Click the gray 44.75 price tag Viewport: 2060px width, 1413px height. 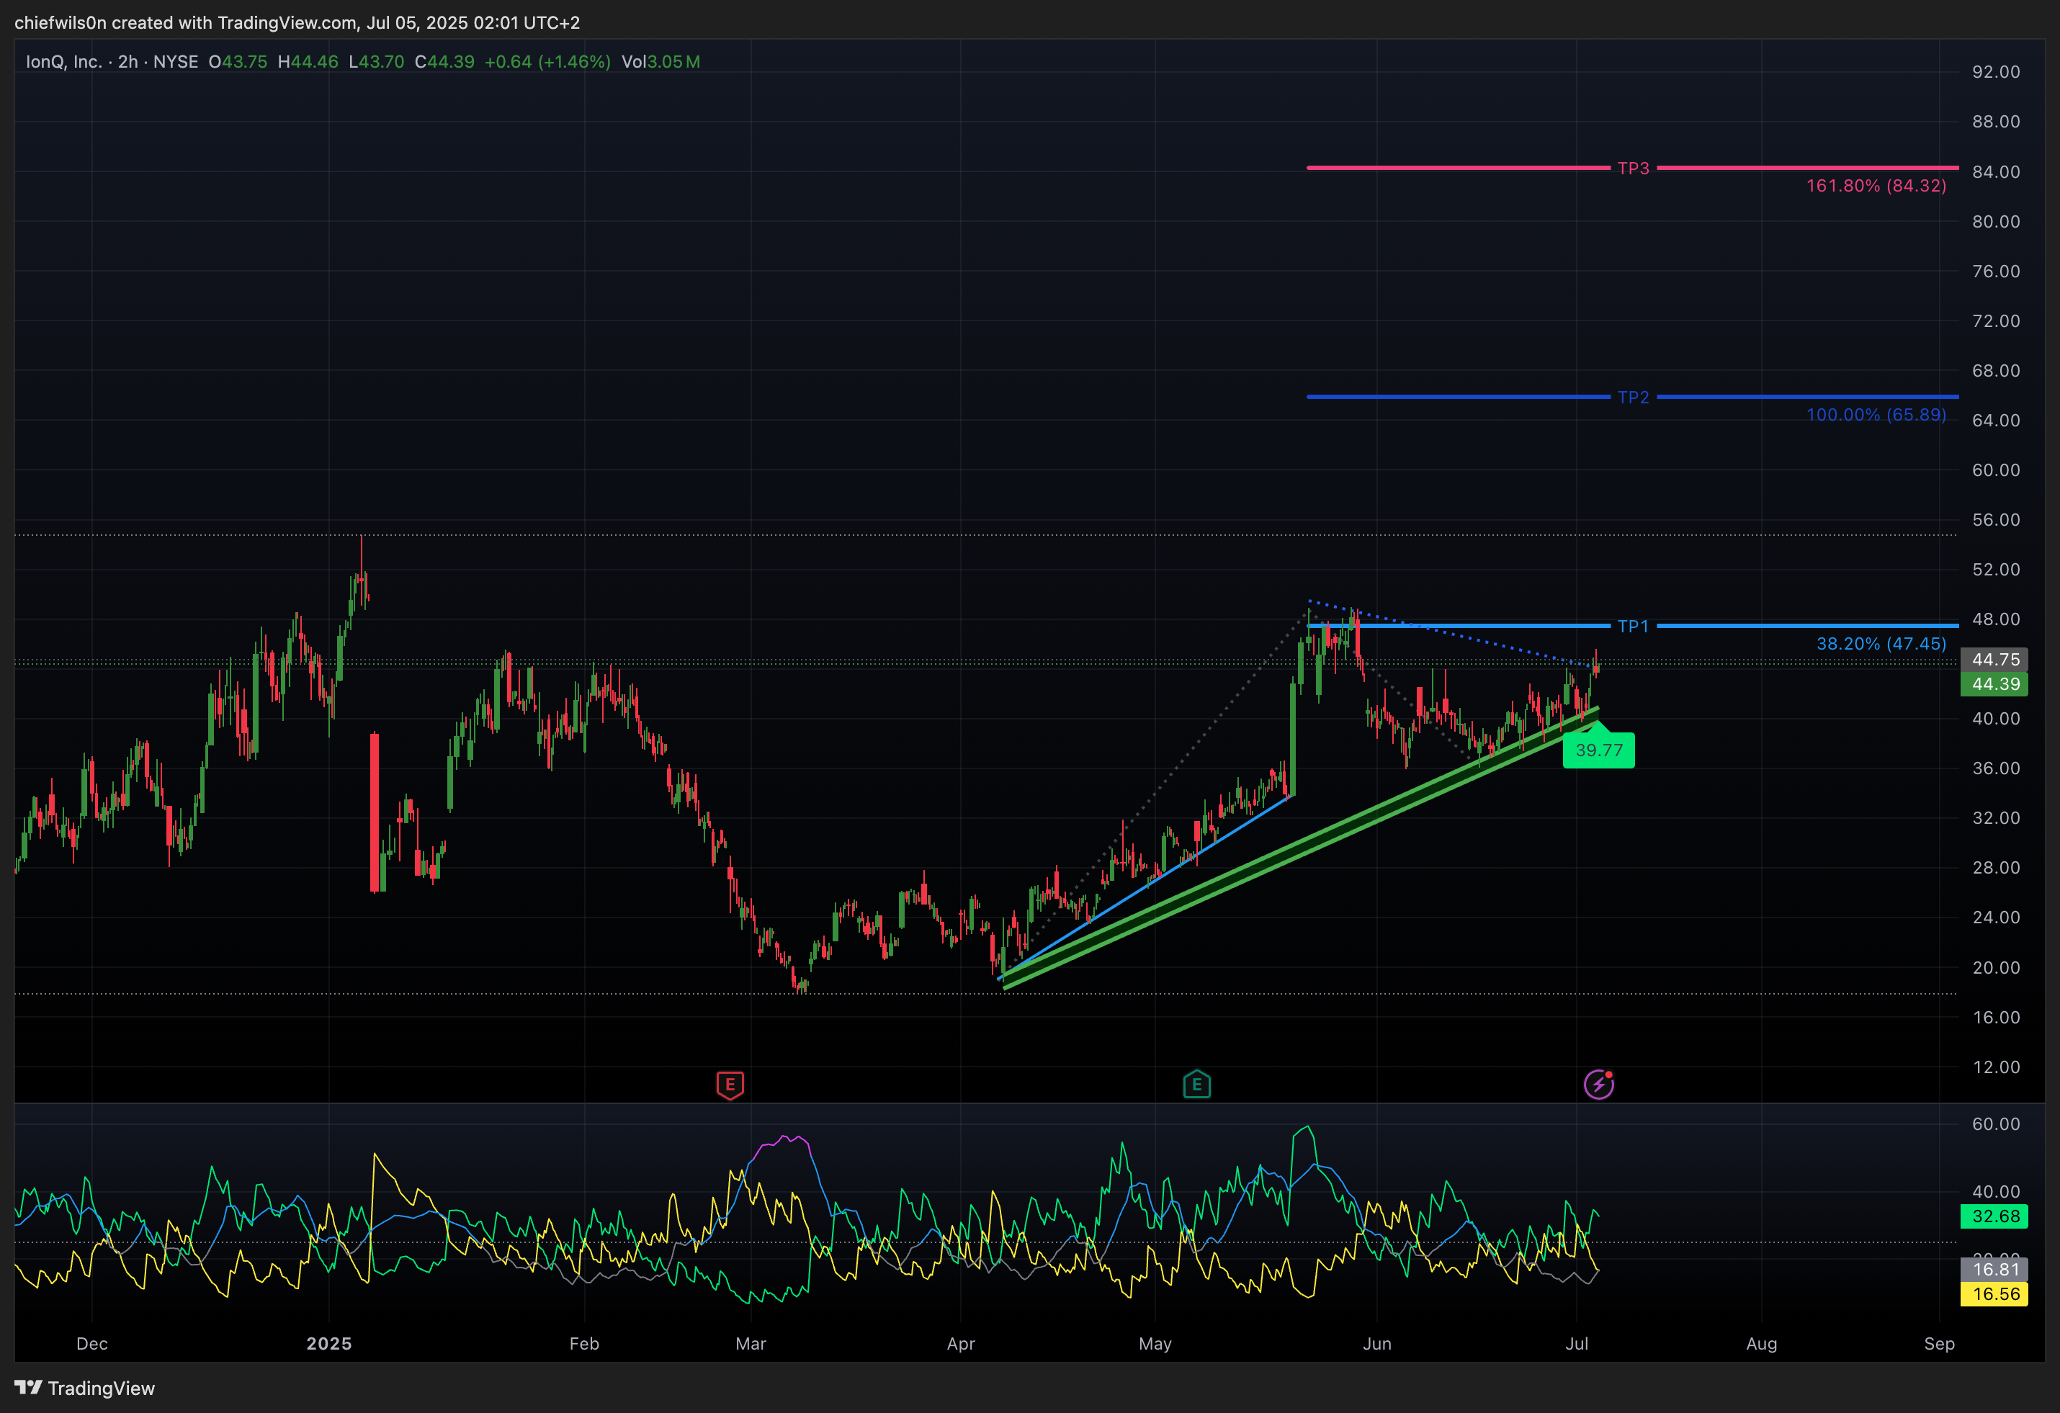[1994, 660]
